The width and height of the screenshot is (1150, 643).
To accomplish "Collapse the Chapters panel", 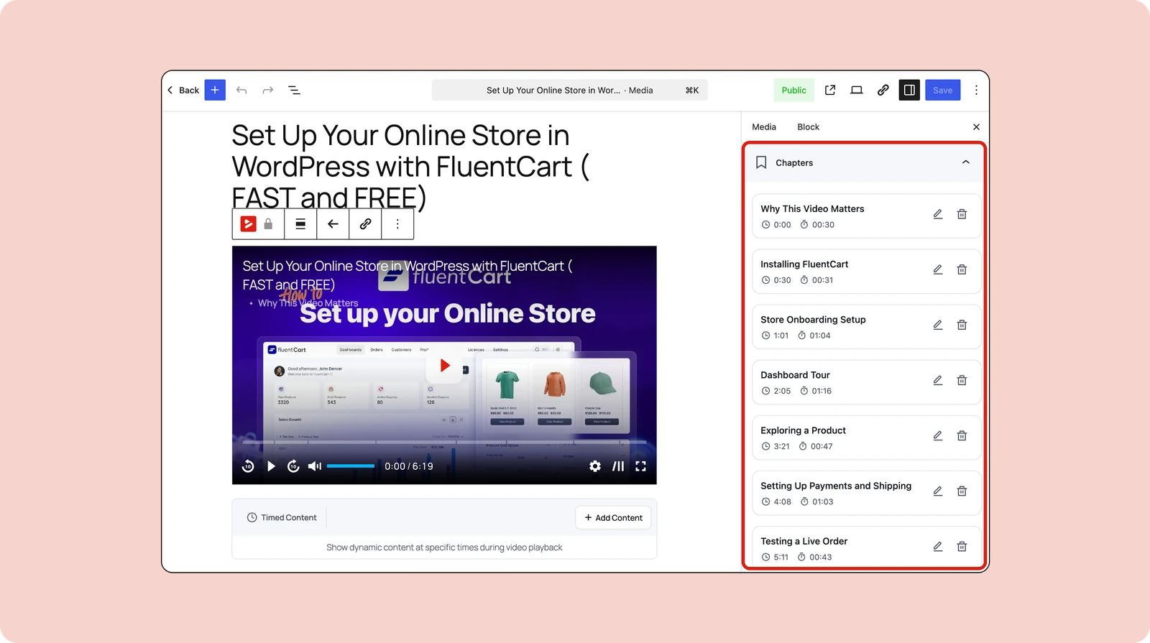I will pos(965,162).
